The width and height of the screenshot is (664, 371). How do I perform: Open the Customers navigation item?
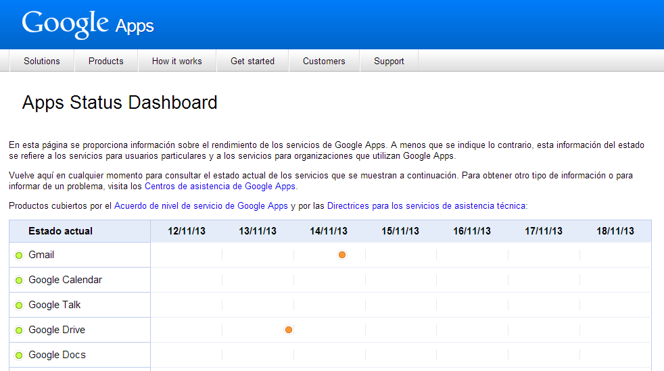point(324,61)
